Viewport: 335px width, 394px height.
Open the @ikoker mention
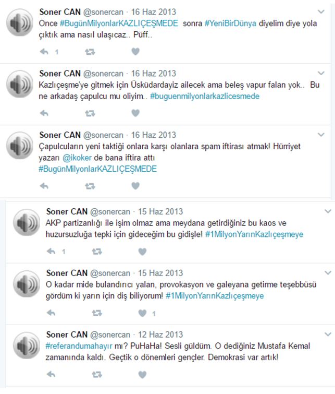[77, 158]
